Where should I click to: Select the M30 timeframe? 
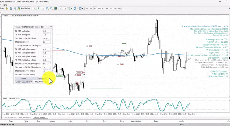99,9
